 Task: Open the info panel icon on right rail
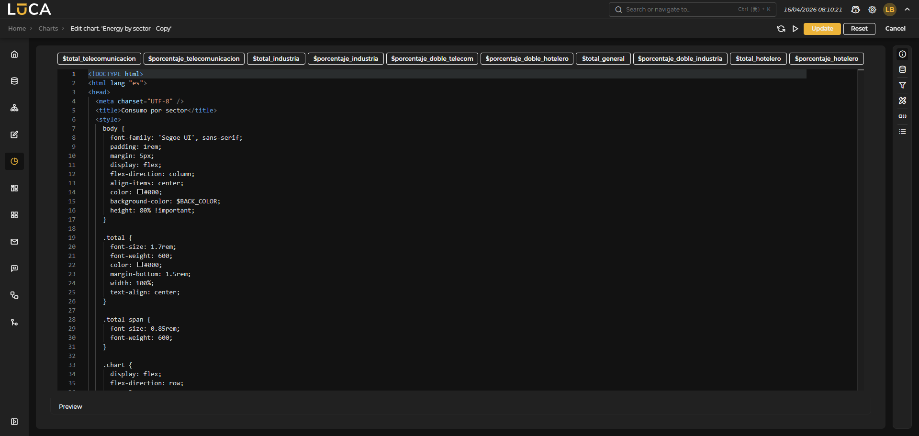click(902, 54)
